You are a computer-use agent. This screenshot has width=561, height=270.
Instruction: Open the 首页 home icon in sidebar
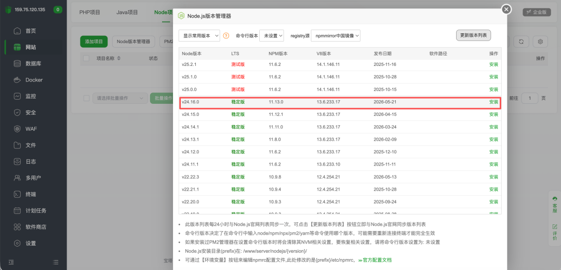[17, 31]
